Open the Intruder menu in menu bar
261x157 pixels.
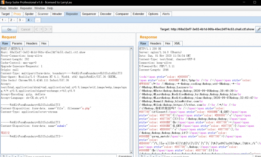point(13,8)
